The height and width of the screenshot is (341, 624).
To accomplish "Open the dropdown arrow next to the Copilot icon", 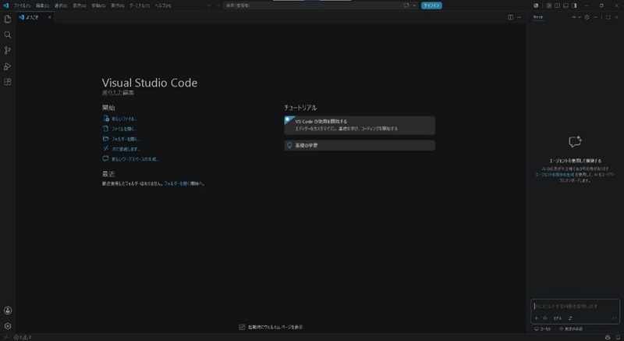I will (x=414, y=5).
